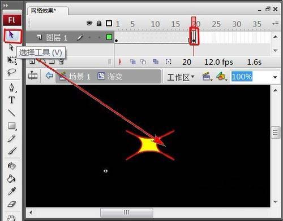The height and width of the screenshot is (221, 283).
Task: Minimize the document window
Action: [260, 10]
